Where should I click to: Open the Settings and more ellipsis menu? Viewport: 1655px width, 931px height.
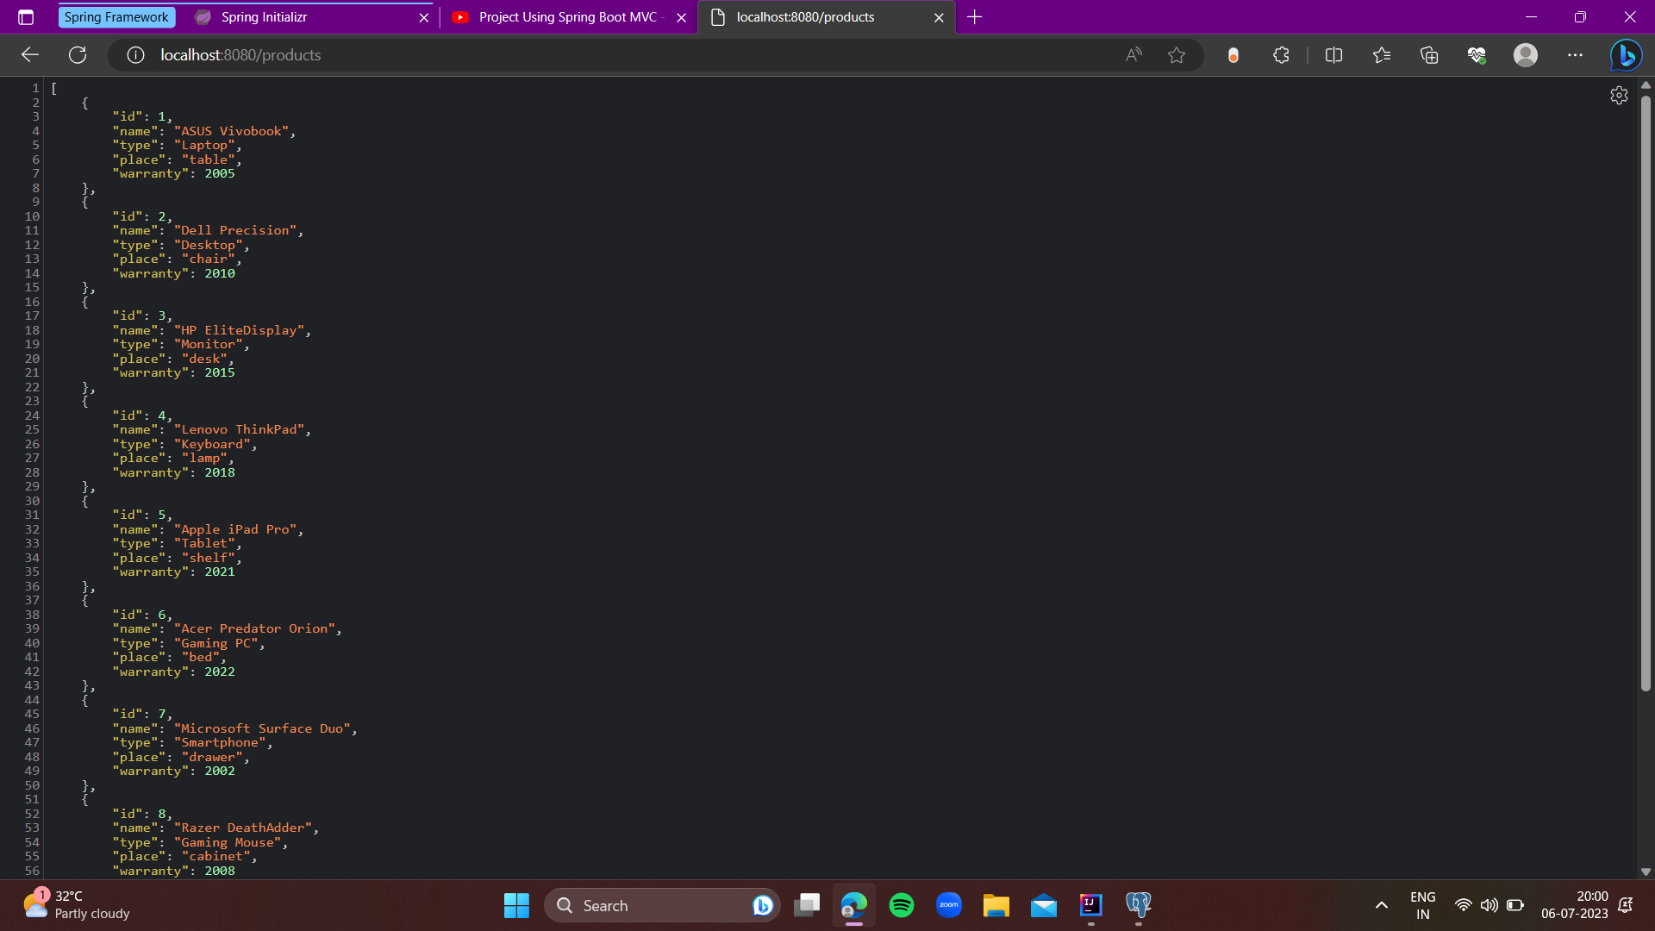(1575, 54)
